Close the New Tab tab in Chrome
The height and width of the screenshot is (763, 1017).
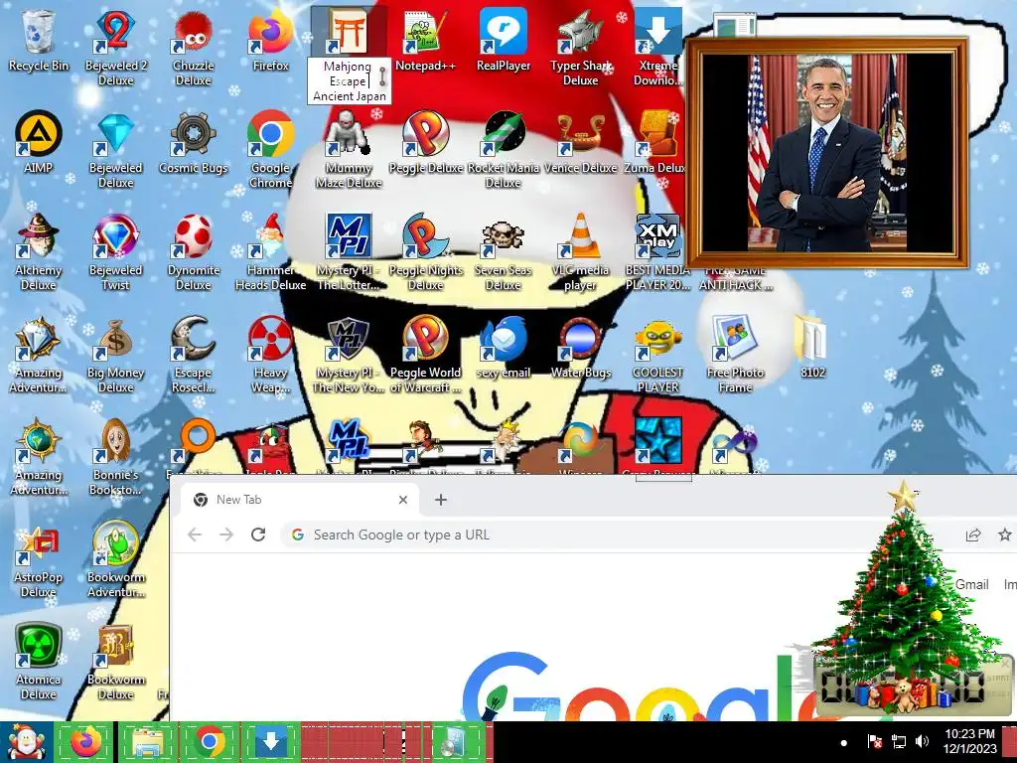(403, 500)
